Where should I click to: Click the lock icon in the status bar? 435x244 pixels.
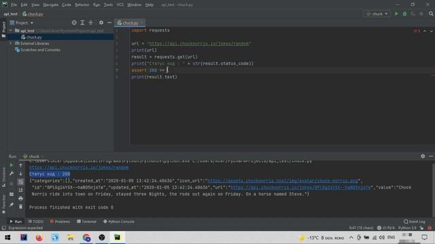click(x=421, y=228)
